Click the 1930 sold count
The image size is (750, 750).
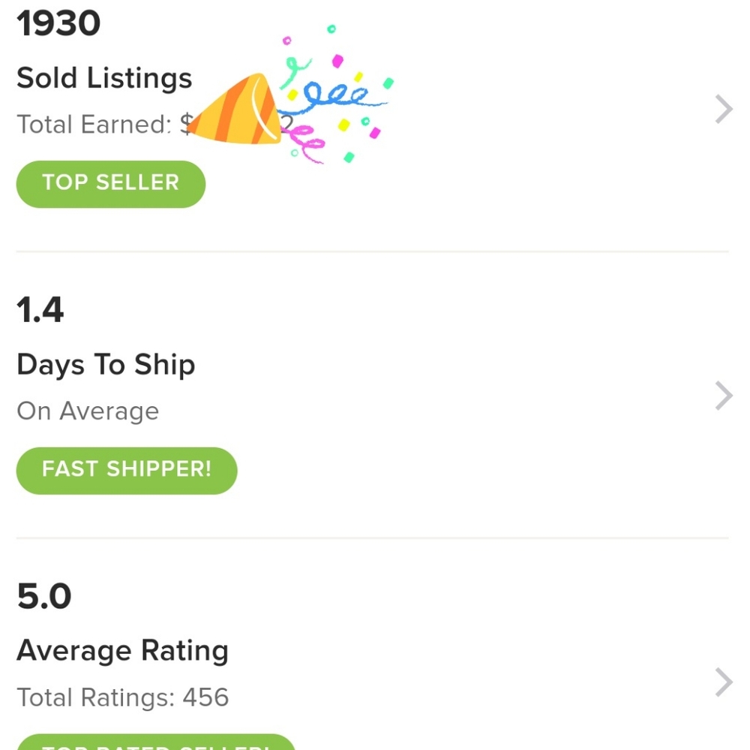58,24
